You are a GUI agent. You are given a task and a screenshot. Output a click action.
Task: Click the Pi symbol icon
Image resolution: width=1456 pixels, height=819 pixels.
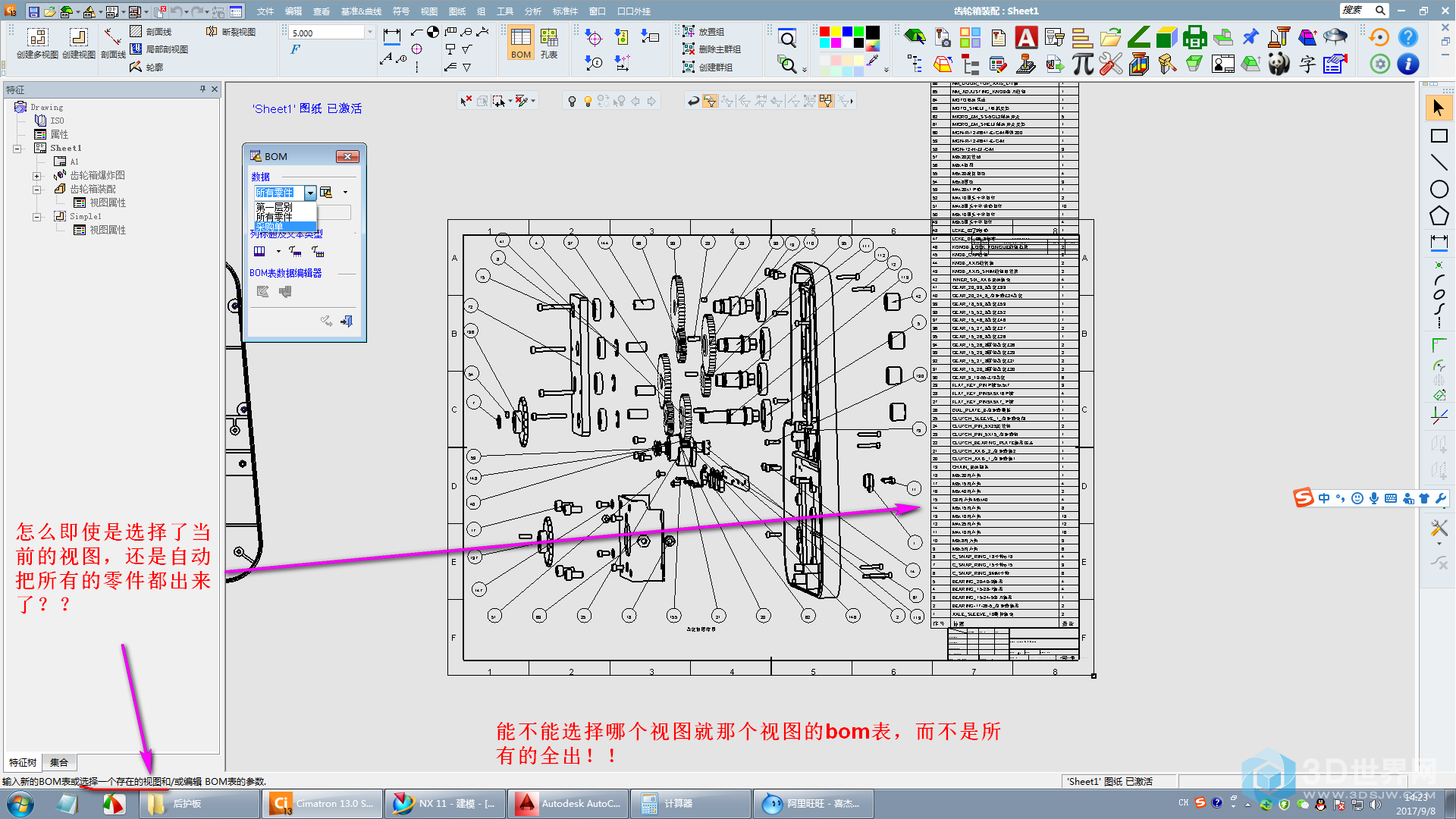pos(1083,64)
